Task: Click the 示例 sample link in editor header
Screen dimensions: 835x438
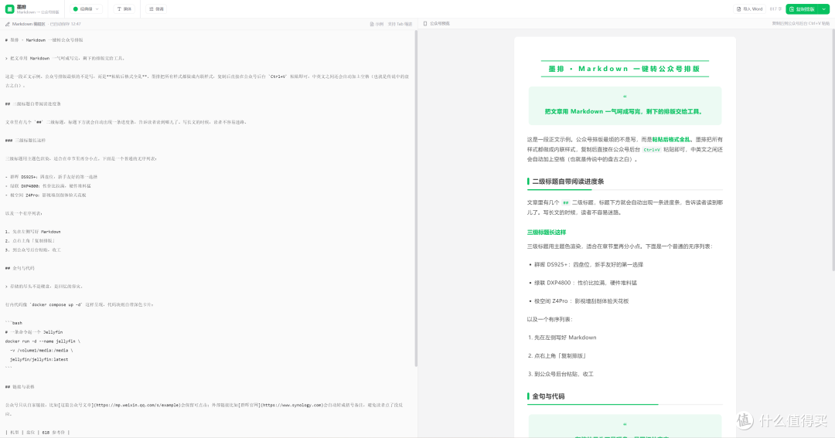Action: coord(377,24)
